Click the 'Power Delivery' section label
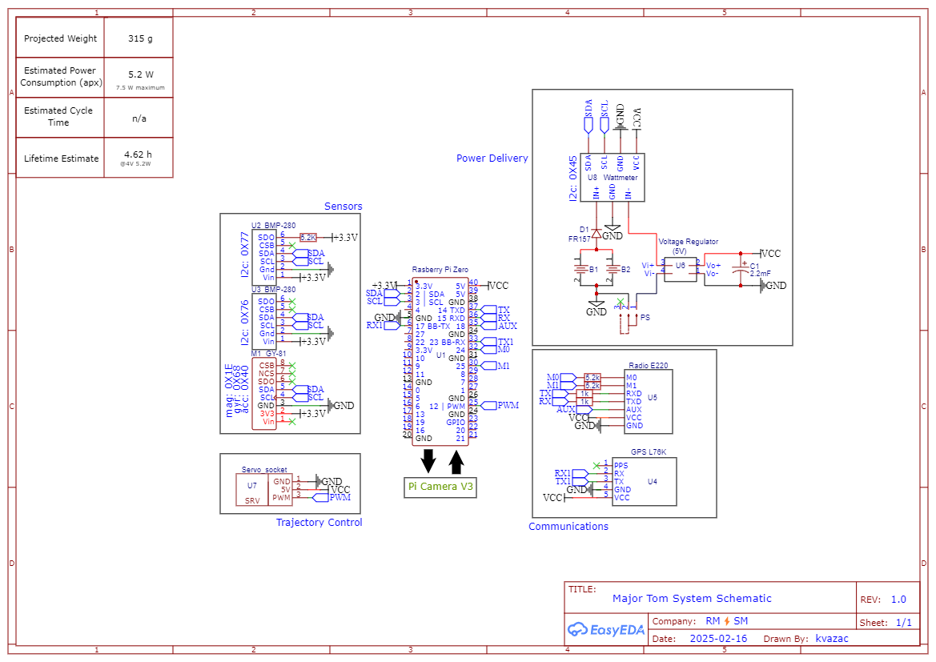The height and width of the screenshot is (662, 936). pyautogui.click(x=492, y=158)
